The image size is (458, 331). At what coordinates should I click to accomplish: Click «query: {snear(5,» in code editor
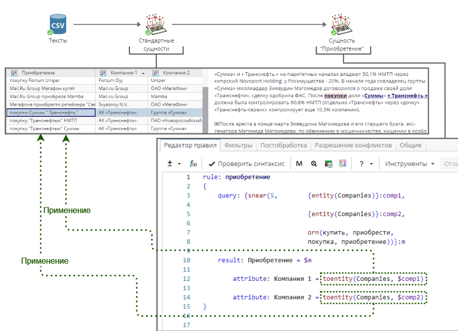coord(247,196)
